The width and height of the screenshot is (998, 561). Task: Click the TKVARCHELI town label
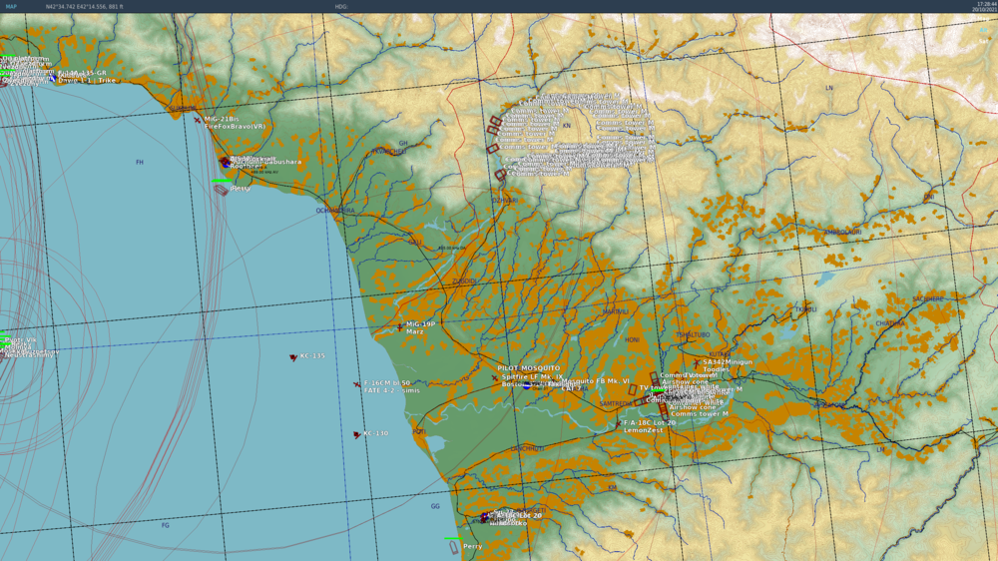[388, 152]
